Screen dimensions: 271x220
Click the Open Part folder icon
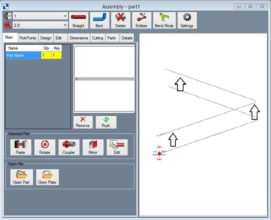coord(21,177)
